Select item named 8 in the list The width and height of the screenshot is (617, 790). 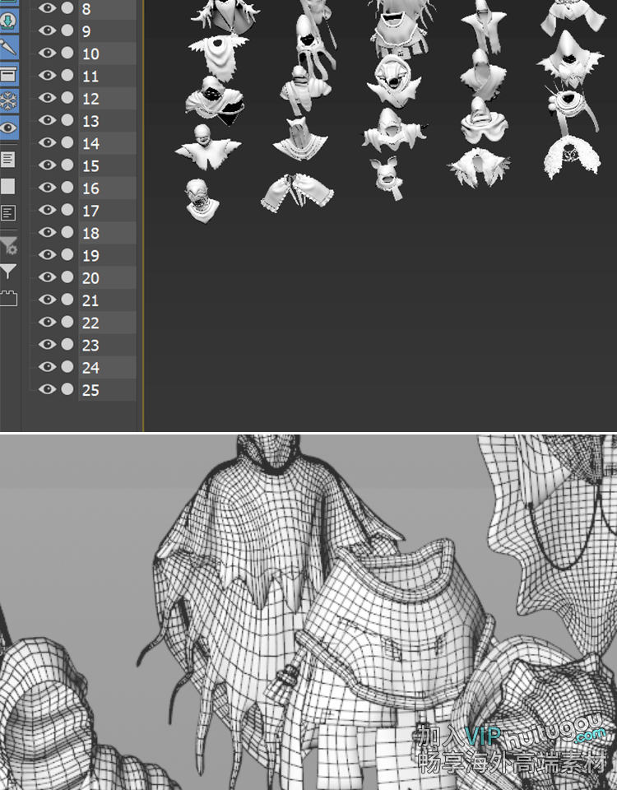coord(107,9)
